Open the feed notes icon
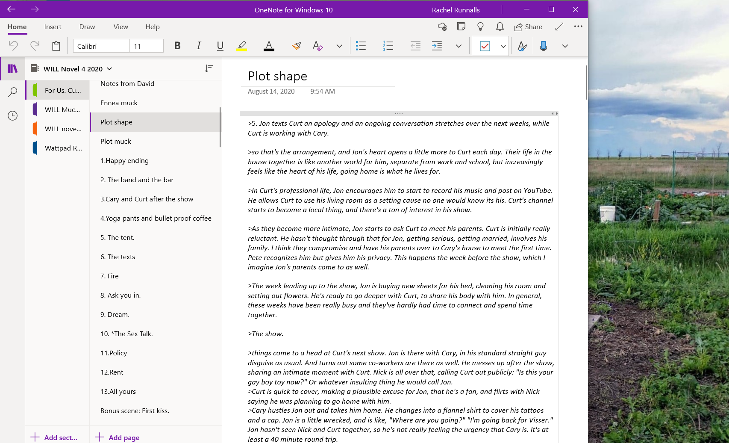The image size is (729, 443). (x=461, y=27)
